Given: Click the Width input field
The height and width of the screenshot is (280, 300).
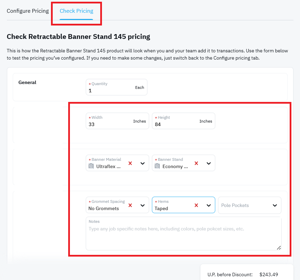Looking at the screenshot, I should click(x=117, y=121).
